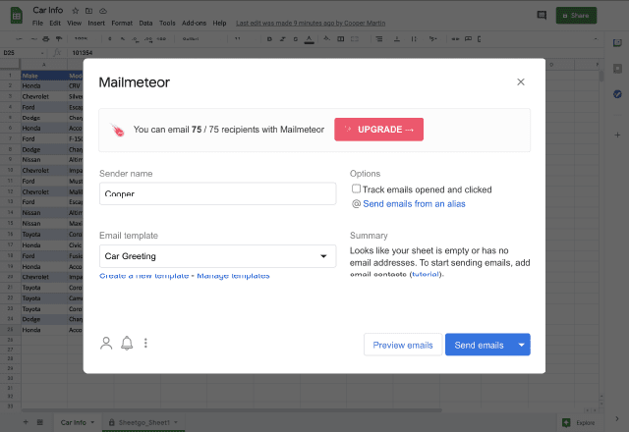Click the account person icon in Mailmeteor
This screenshot has width=629, height=432.
[x=106, y=344]
